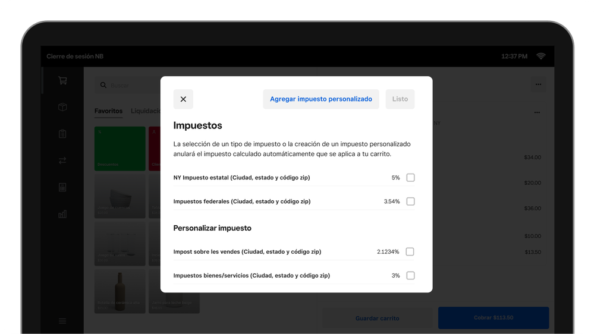Open the three-dot menu beside search bar
This screenshot has height=334, width=594.
538,85
